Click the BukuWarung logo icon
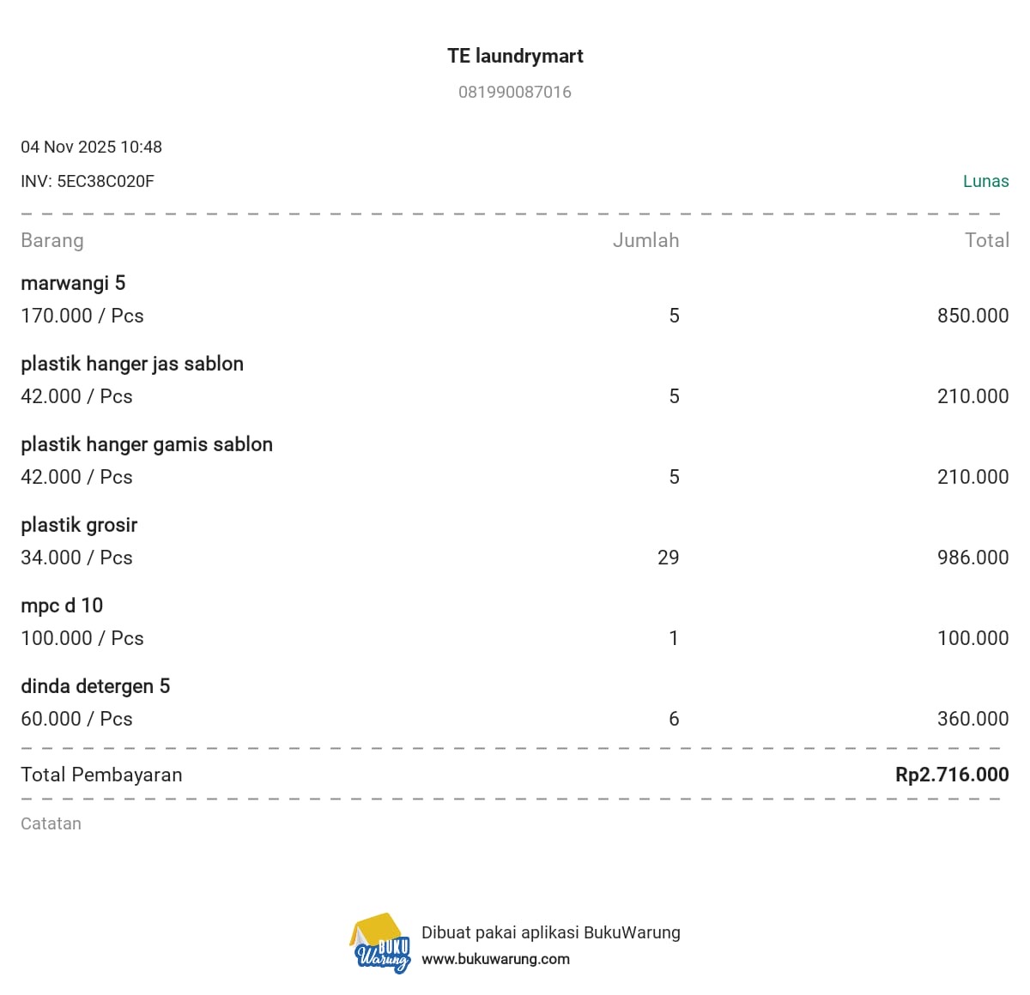The image size is (1030, 995). point(381,944)
